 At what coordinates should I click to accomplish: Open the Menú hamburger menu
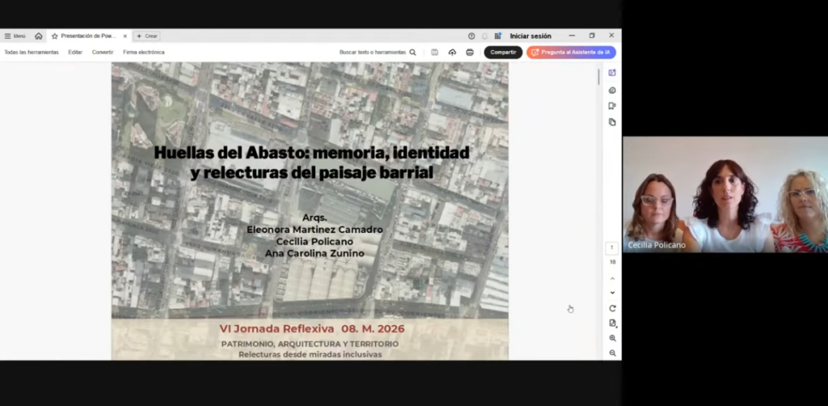pyautogui.click(x=15, y=36)
